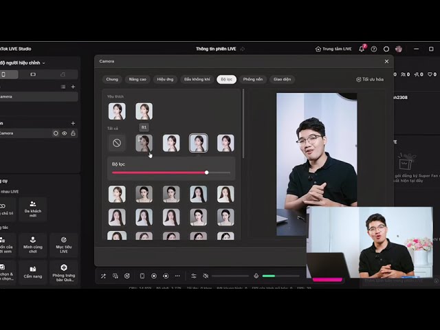Select the second favorite filter under Yêu thích
Screen dimensions: 440x330
[144, 111]
